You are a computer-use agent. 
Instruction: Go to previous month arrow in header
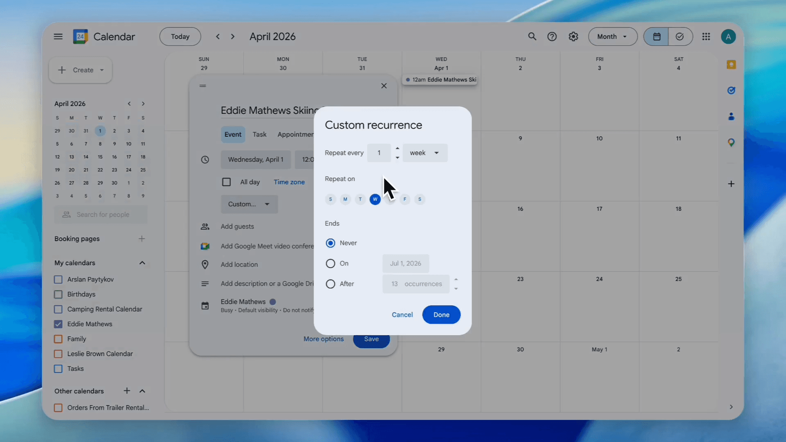(218, 37)
